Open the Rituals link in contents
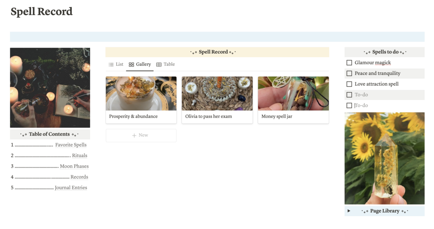Viewport: 434px width, 229px height. click(79, 155)
